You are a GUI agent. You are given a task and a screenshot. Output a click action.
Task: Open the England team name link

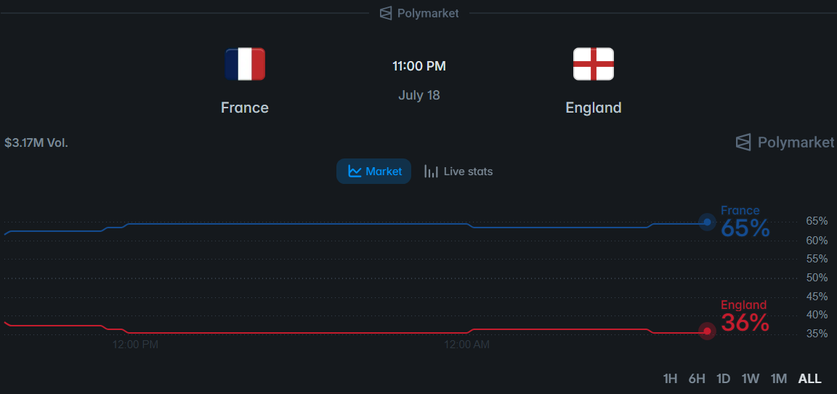tap(594, 108)
